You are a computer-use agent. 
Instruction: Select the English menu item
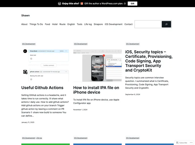[71, 24]
